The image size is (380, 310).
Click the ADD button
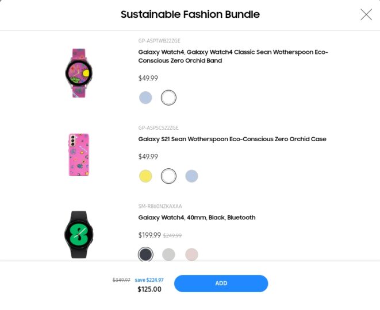pyautogui.click(x=221, y=283)
